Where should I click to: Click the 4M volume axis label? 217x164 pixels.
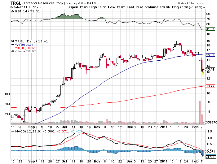coord(7,104)
